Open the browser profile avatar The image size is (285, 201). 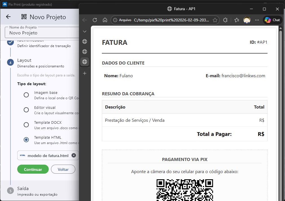point(247,20)
